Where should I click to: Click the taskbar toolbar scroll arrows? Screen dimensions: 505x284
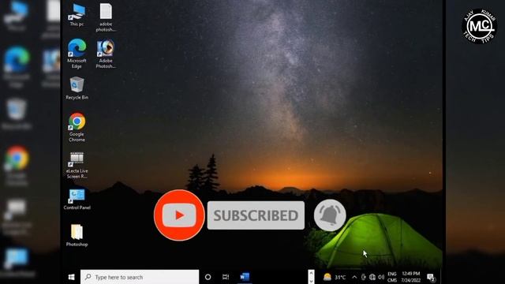coord(311,277)
